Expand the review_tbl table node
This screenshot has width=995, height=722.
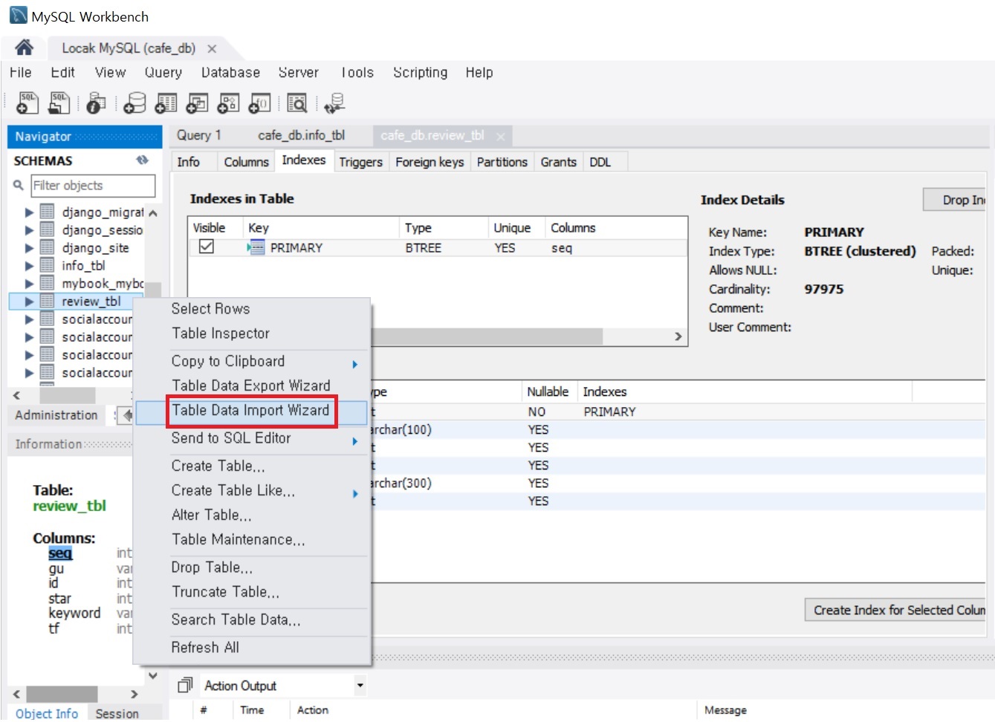[29, 302]
